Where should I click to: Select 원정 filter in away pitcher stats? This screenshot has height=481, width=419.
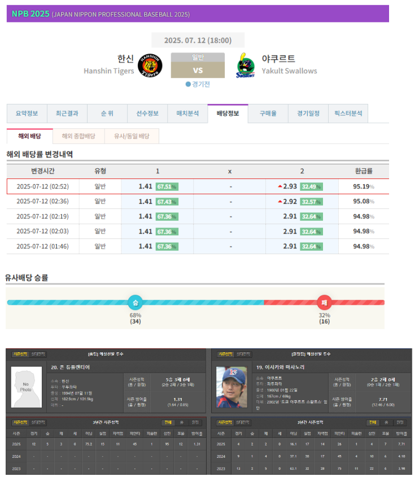coord(400,422)
